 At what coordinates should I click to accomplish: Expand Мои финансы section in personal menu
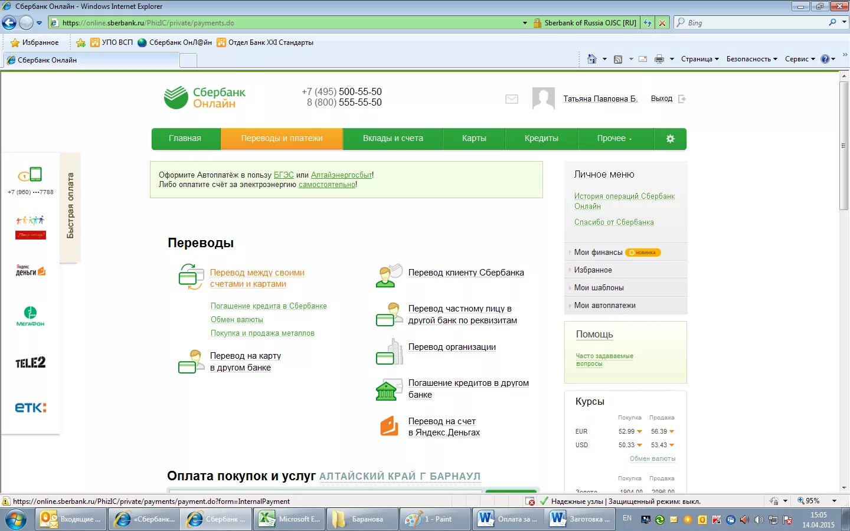point(626,252)
